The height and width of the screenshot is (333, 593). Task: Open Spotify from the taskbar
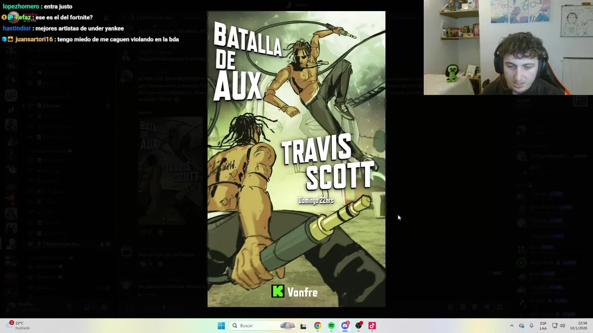click(331, 326)
